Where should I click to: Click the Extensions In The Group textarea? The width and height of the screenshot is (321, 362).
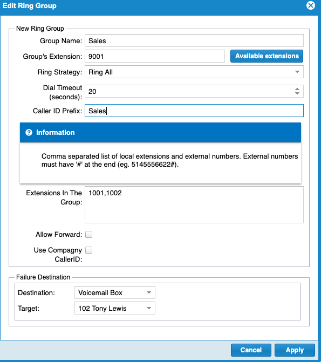coord(194,205)
